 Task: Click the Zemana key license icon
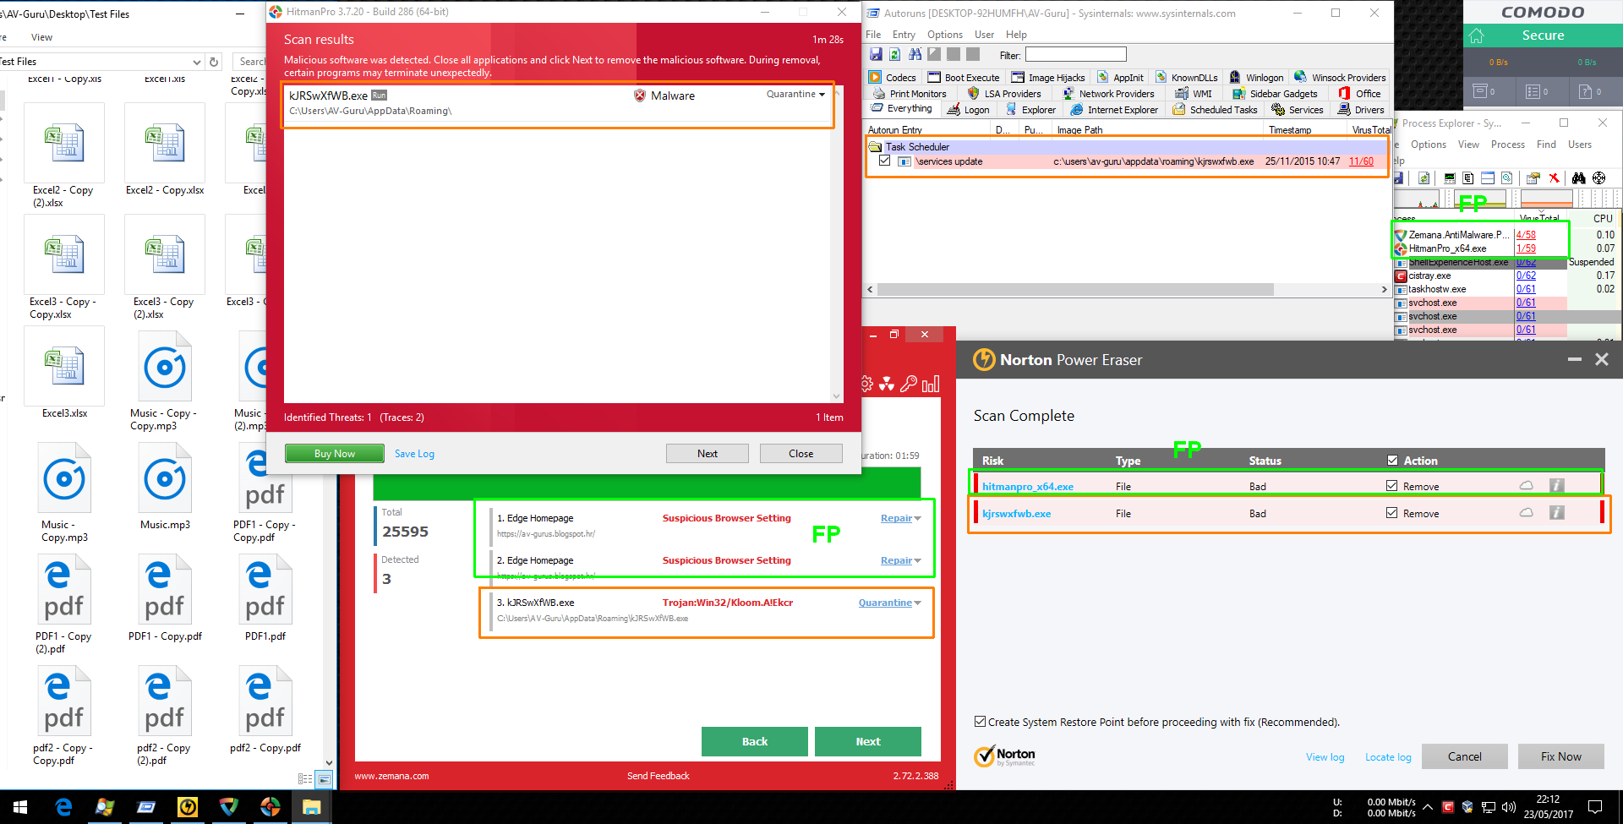click(909, 385)
